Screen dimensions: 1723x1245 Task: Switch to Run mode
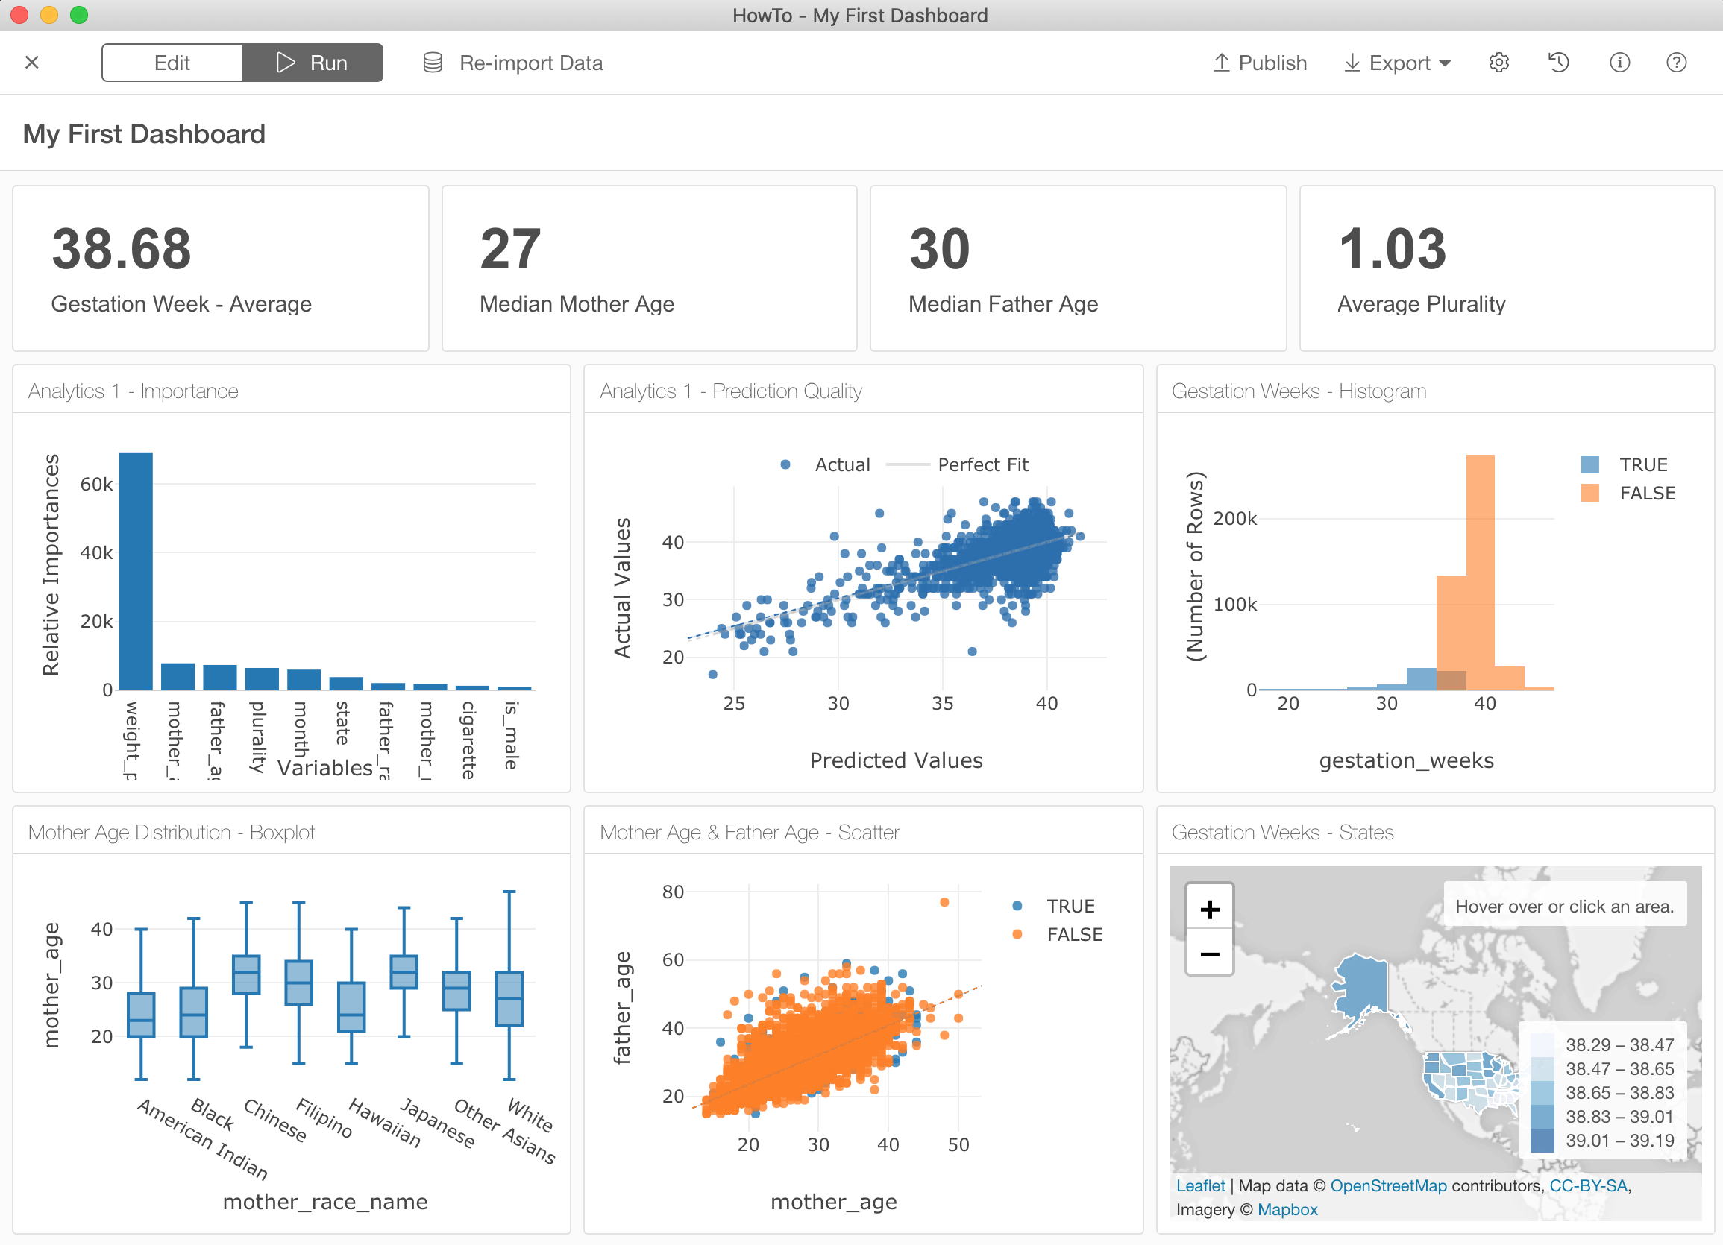pyautogui.click(x=313, y=63)
